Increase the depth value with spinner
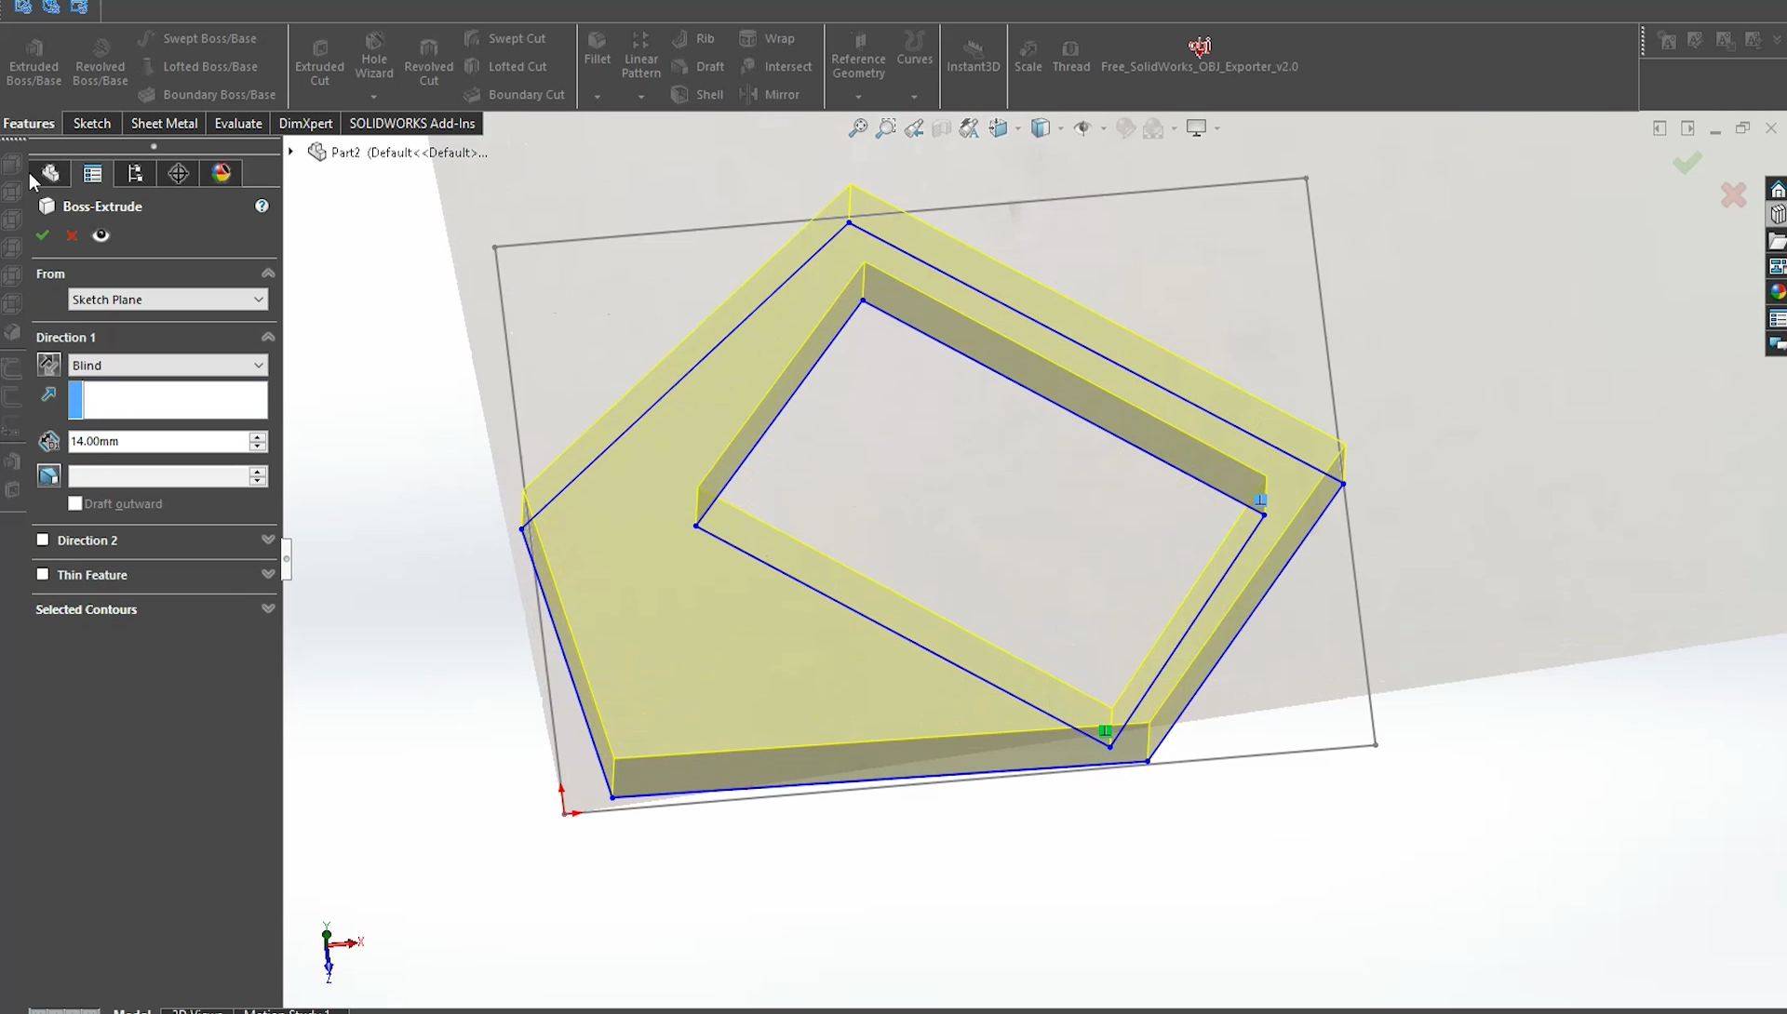 point(258,435)
